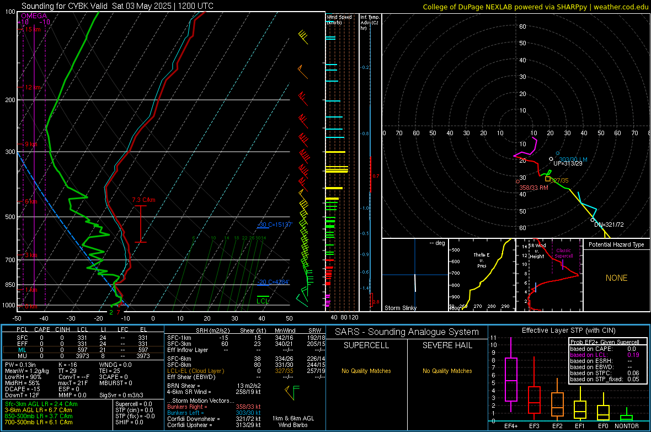Click the 9 km height marker
Viewport: 651px width, 432px height.
30,144
